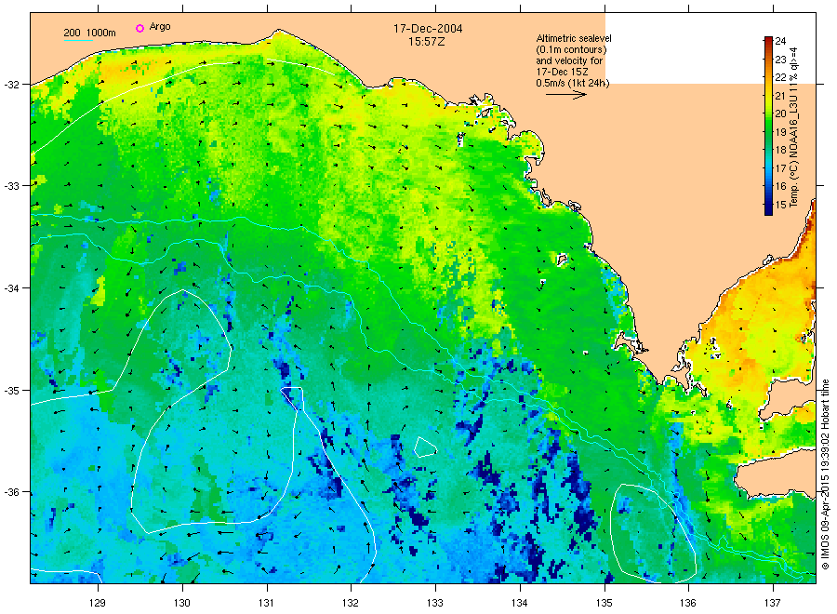Click the '18' value on color scale
Screen dimensions: 837x614
[780, 150]
